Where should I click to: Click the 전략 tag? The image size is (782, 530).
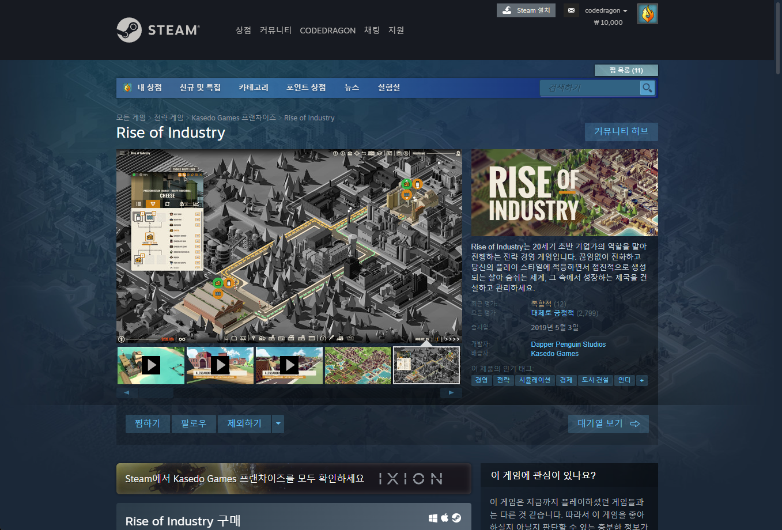[503, 380]
